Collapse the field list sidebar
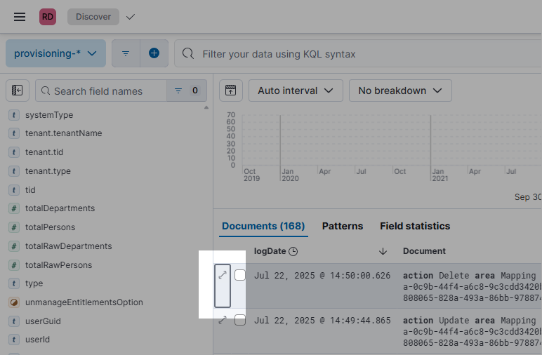Image resolution: width=542 pixels, height=355 pixels. tap(18, 91)
